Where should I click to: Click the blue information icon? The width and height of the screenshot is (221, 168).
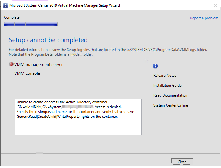(x=155, y=66)
